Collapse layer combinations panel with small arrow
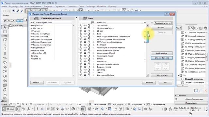This screenshot has width=209, height=117. click(76, 18)
